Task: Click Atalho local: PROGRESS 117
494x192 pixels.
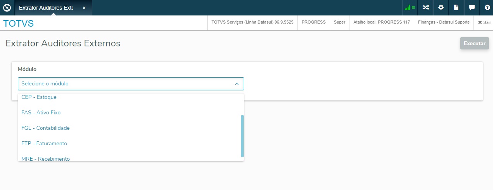Action: pos(382,22)
